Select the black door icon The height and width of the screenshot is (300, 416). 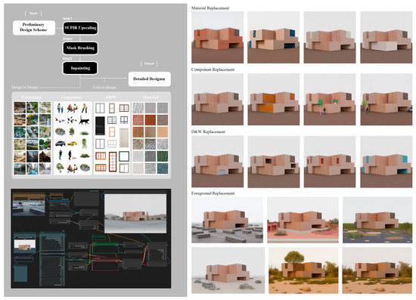100,125
